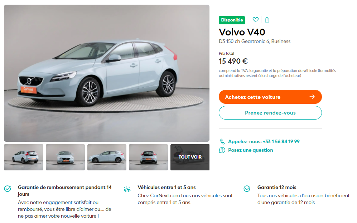The width and height of the screenshot is (357, 223).
Task: Open all photos with TOUT VOIR
Action: coord(190,157)
